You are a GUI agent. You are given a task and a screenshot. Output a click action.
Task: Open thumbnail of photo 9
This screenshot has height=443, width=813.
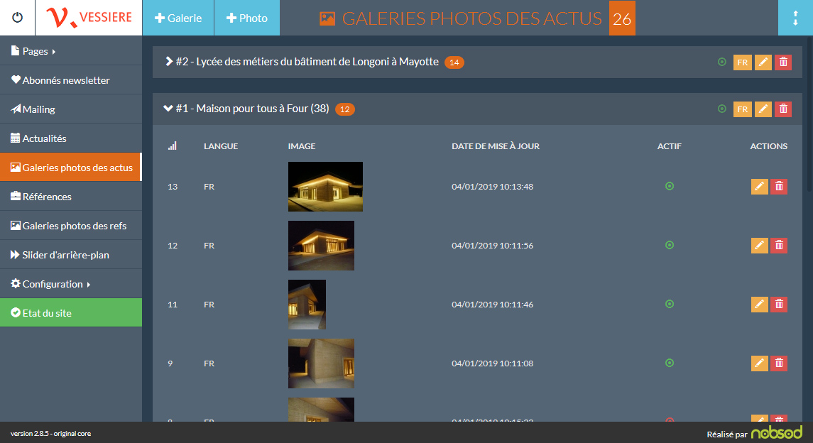[321, 363]
